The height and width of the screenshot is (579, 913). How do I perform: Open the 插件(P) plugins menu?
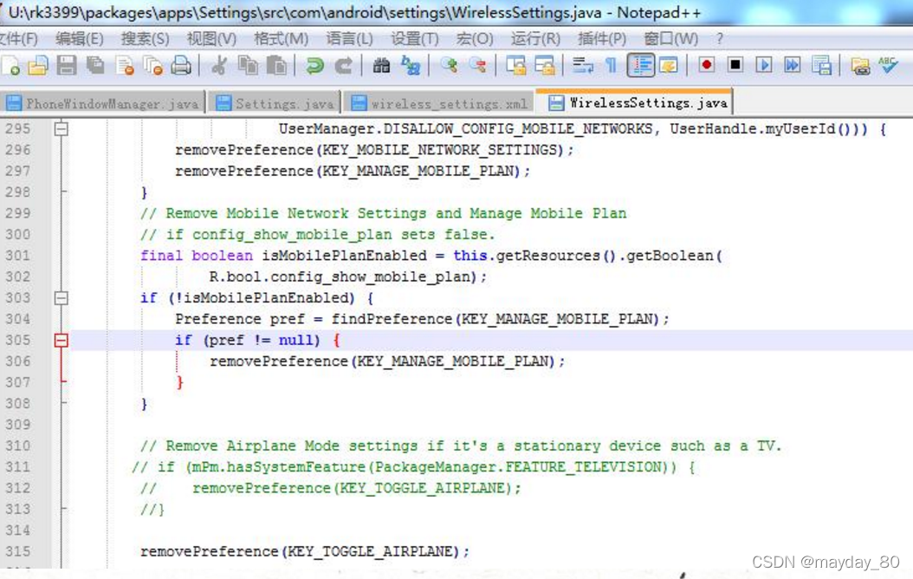pyautogui.click(x=602, y=39)
